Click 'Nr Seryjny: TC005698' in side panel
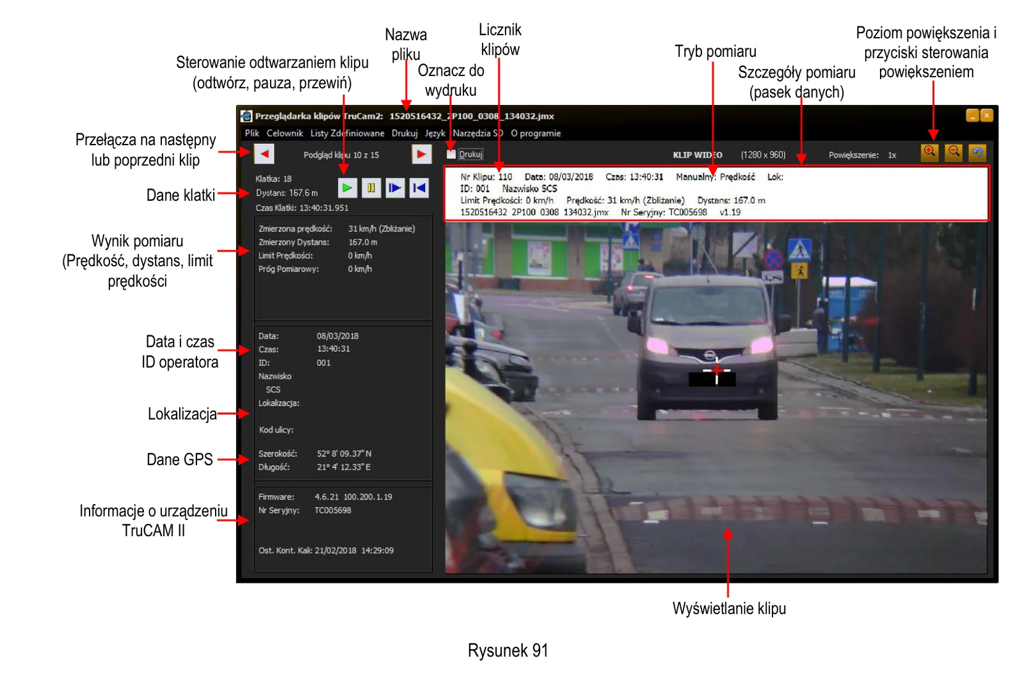Viewport: 1024px width, 682px height. pyautogui.click(x=305, y=510)
